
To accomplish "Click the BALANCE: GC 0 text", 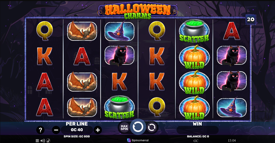I will point(198,136).
